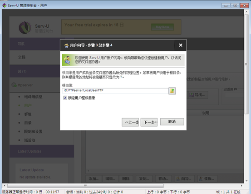Image resolution: width=251 pixels, height=194 pixels.
Task: Click the Serv-U logo in the console header
Action: (x=25, y=28)
